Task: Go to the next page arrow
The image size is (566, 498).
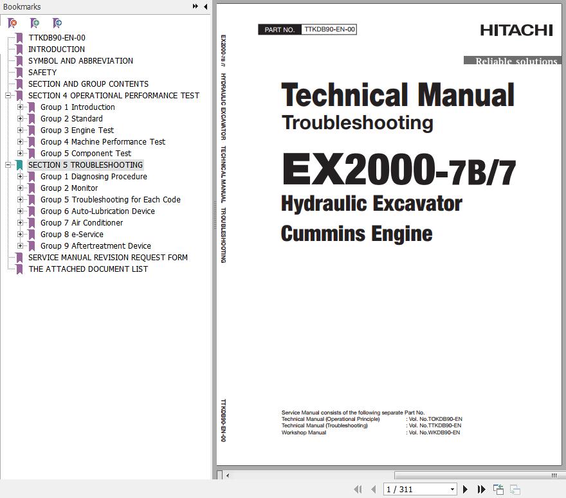Action: click(465, 489)
